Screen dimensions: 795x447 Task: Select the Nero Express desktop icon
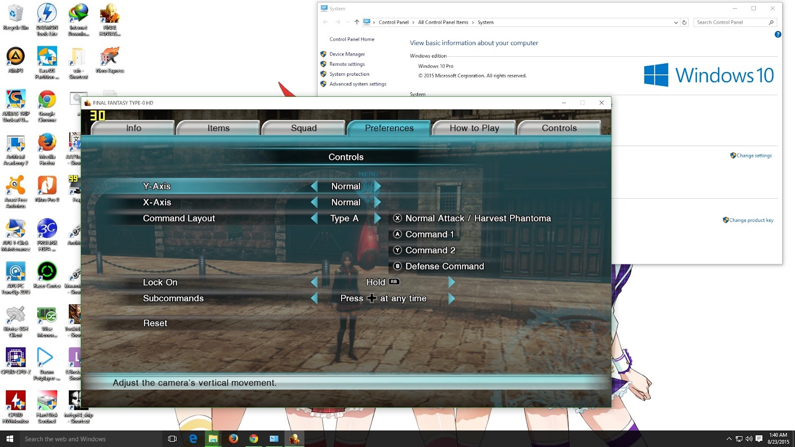[x=110, y=60]
